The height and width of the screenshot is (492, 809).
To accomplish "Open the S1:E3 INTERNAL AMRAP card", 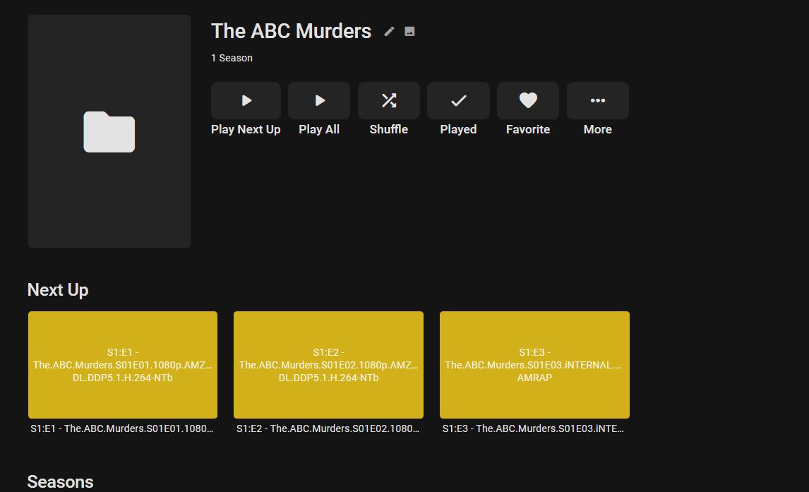I will tap(534, 365).
